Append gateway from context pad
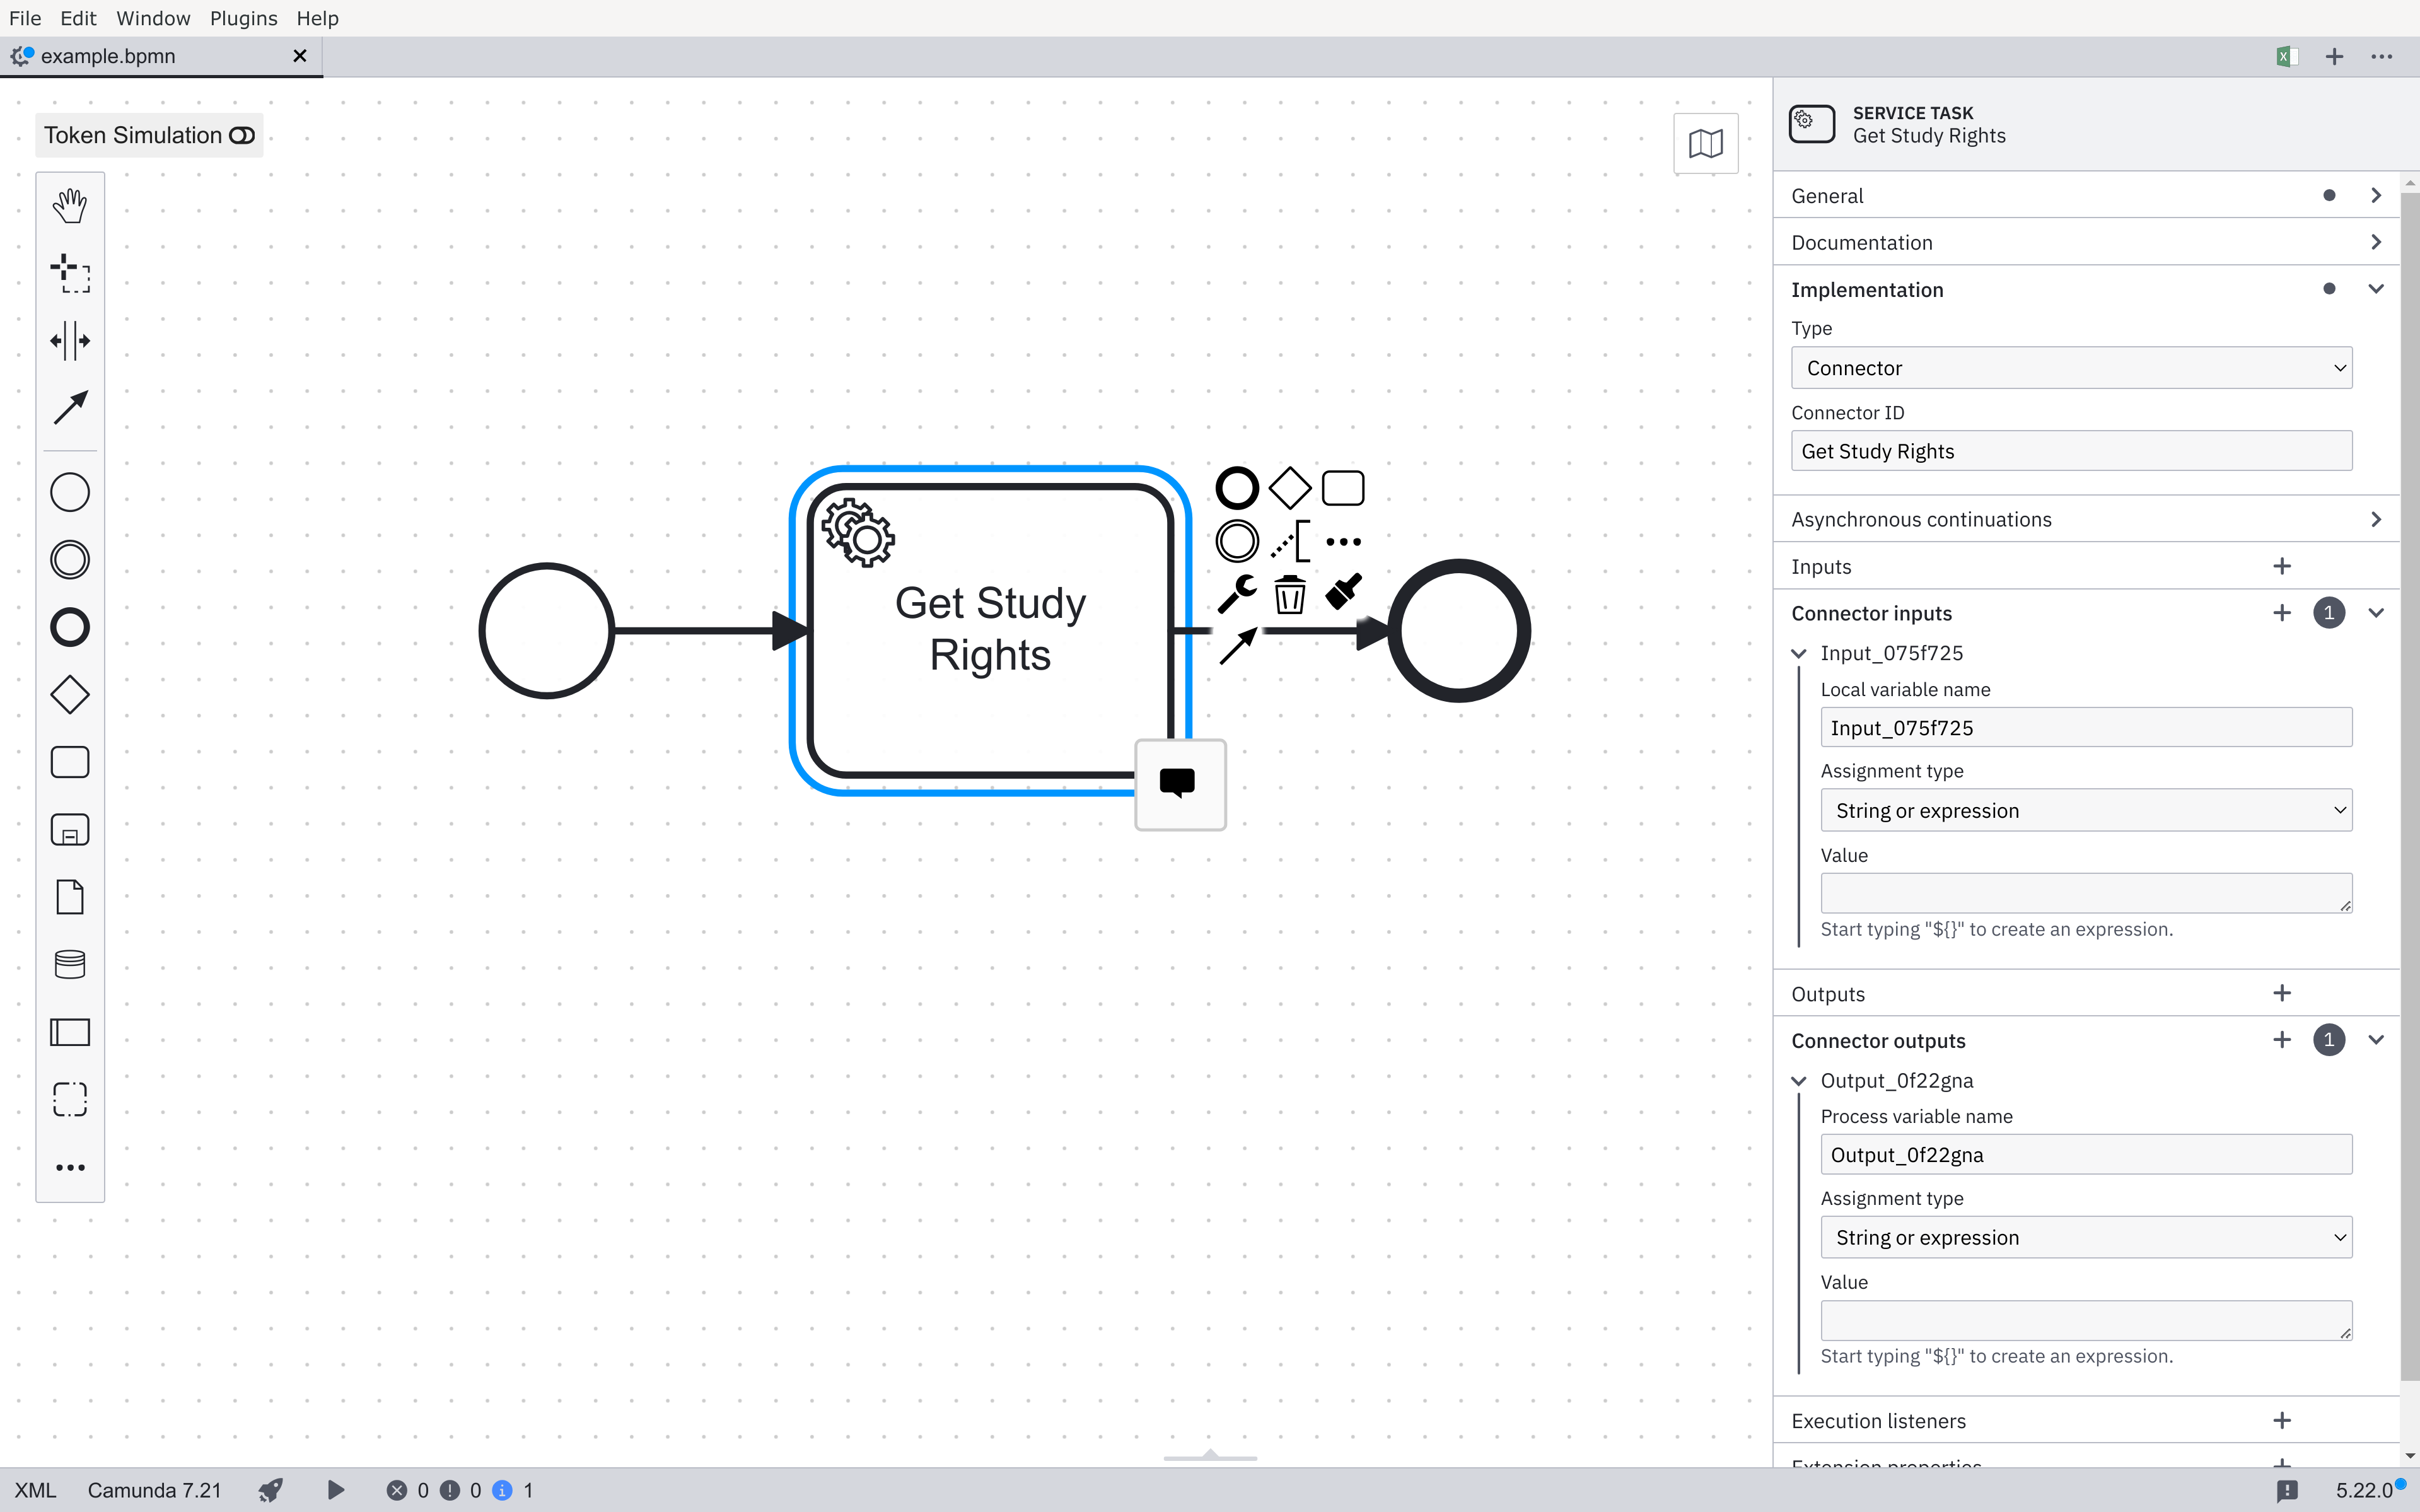Image resolution: width=2420 pixels, height=1512 pixels. [1290, 488]
